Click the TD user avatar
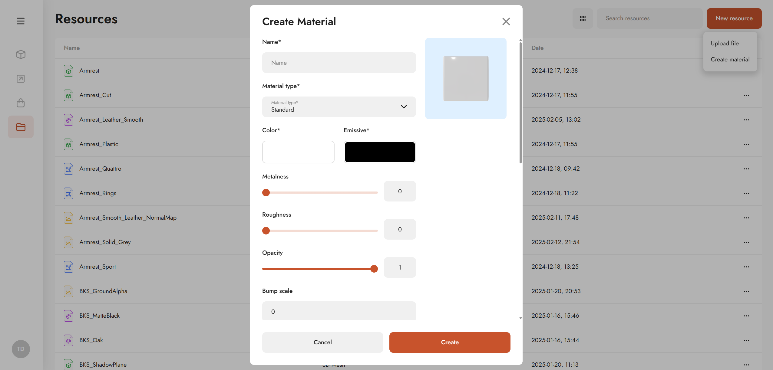Image resolution: width=773 pixels, height=370 pixels. [x=21, y=349]
